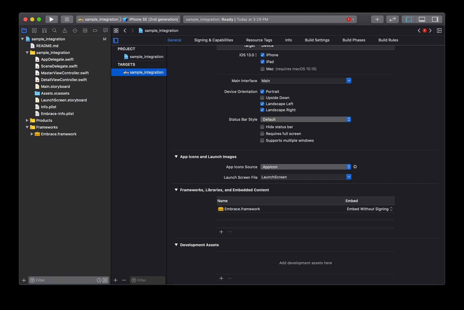This screenshot has width=464, height=310.
Task: Expand the Products folder
Action: point(27,120)
